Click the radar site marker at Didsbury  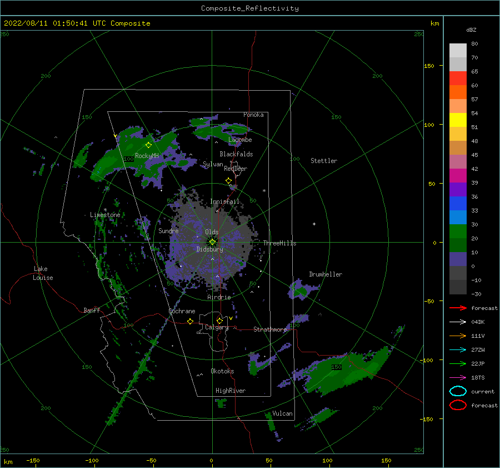(212, 242)
